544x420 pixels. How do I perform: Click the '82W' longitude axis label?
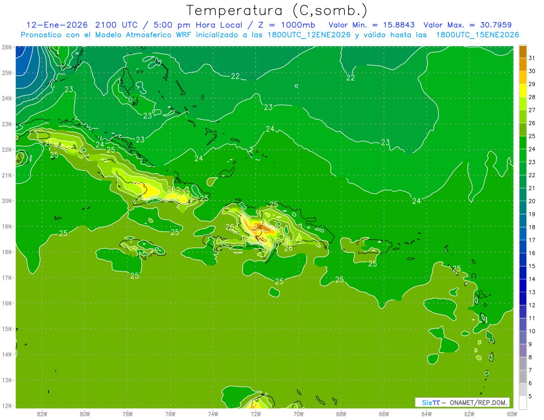pos(42,414)
